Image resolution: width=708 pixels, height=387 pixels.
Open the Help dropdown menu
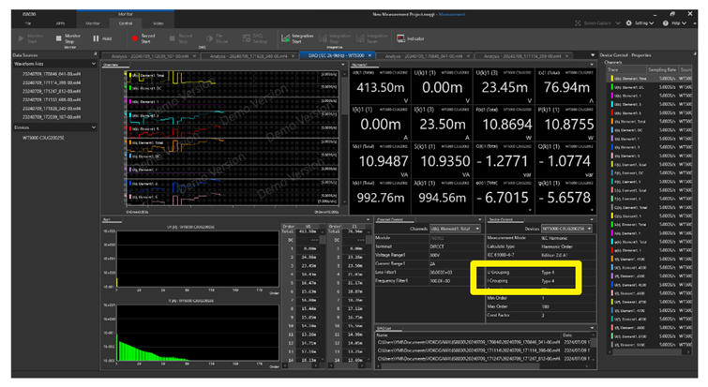685,23
